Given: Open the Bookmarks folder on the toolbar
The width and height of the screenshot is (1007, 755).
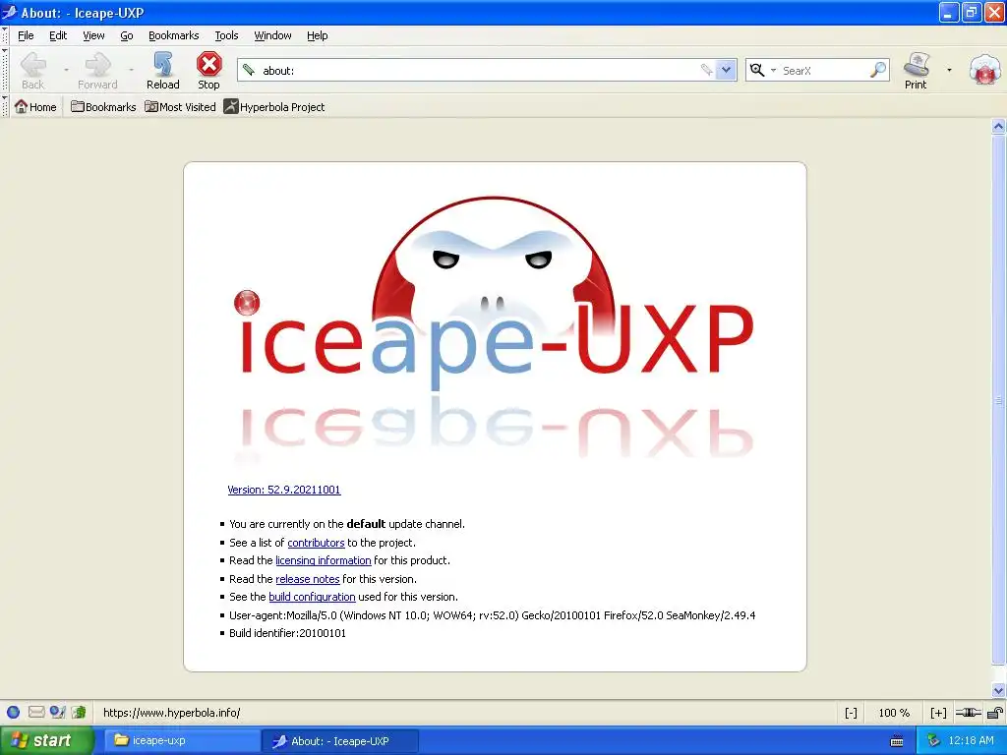Looking at the screenshot, I should click(103, 106).
